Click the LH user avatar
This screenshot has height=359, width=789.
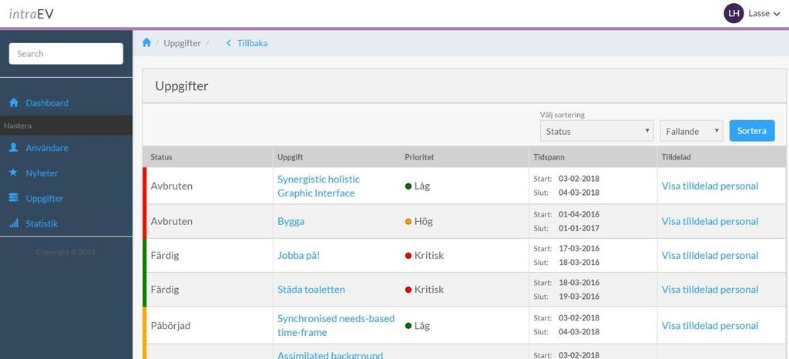click(x=734, y=14)
